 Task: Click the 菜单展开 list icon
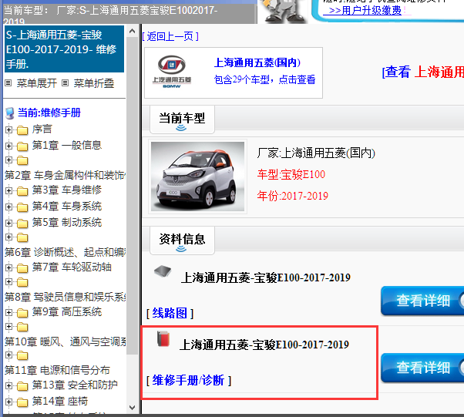8,83
